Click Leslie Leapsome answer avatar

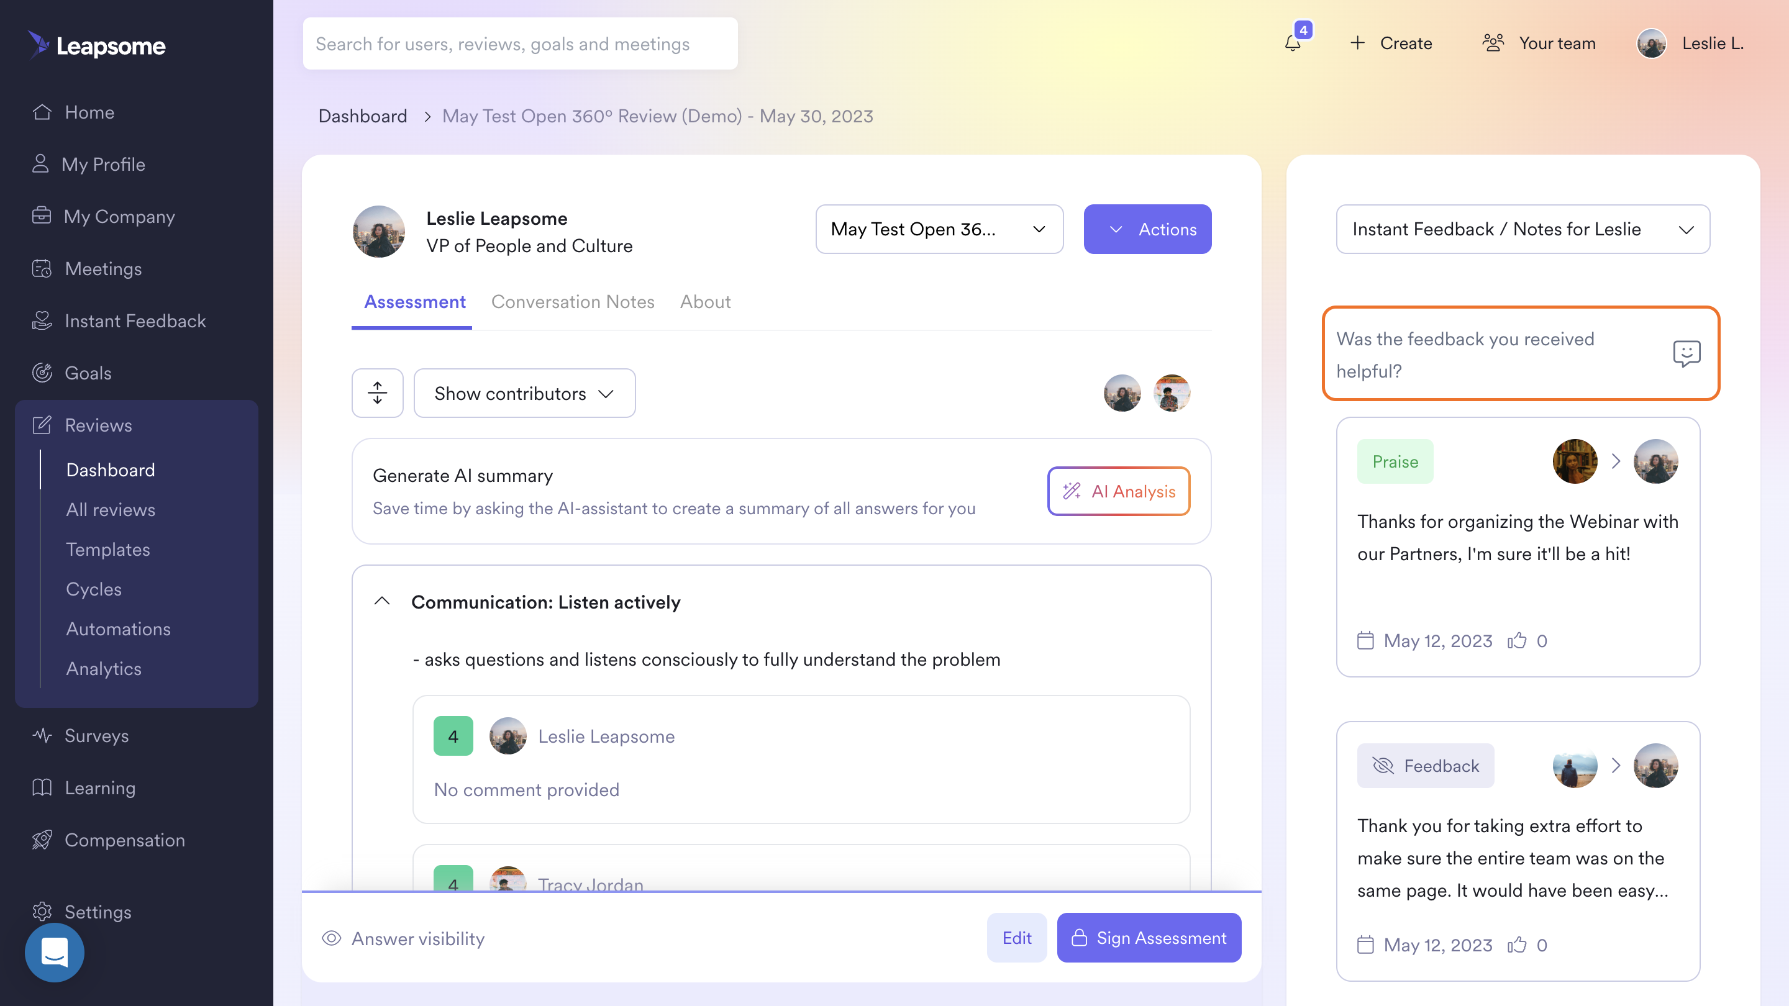point(508,735)
